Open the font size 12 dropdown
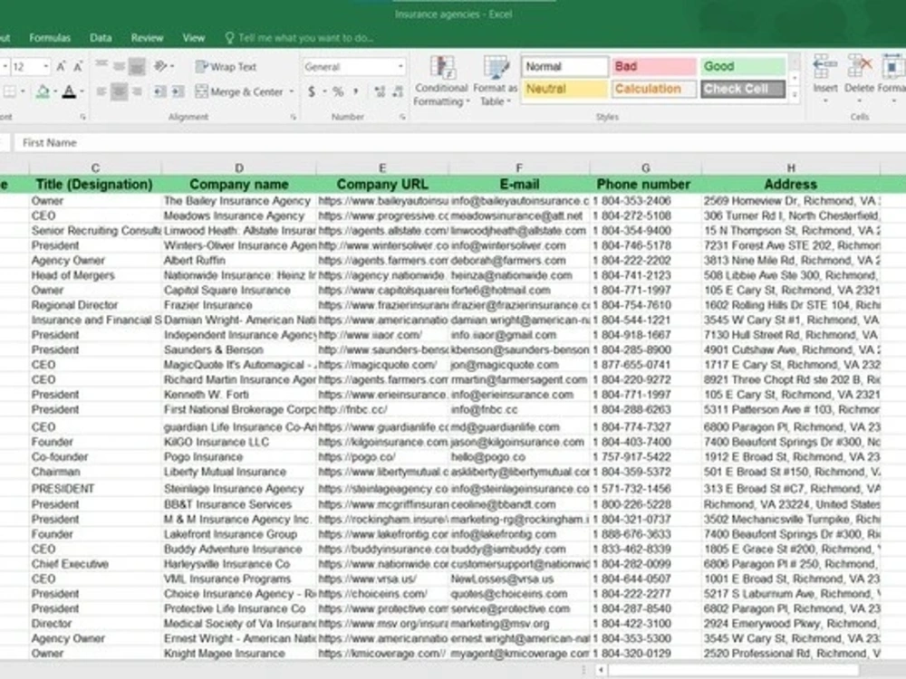906x679 pixels. (45, 67)
